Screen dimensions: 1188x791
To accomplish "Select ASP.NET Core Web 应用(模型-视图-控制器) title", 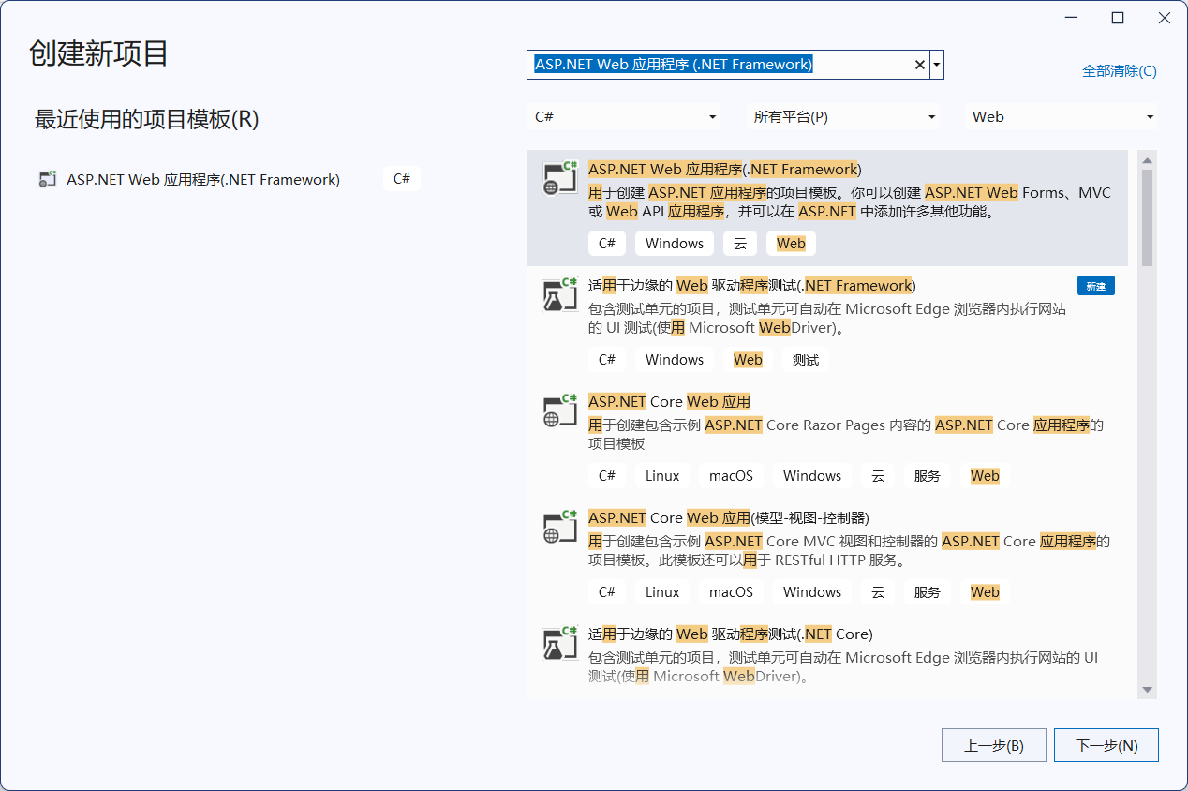I will point(729,518).
